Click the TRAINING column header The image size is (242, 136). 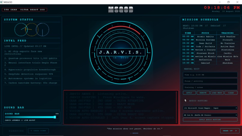point(228,33)
